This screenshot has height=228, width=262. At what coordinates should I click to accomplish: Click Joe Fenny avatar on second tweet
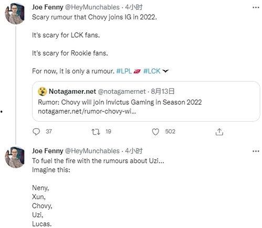[15, 157]
